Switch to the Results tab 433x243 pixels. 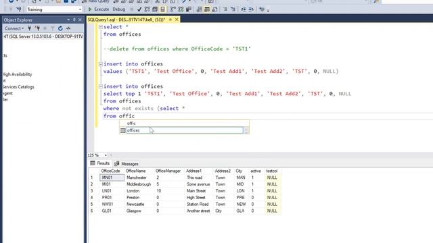100,163
